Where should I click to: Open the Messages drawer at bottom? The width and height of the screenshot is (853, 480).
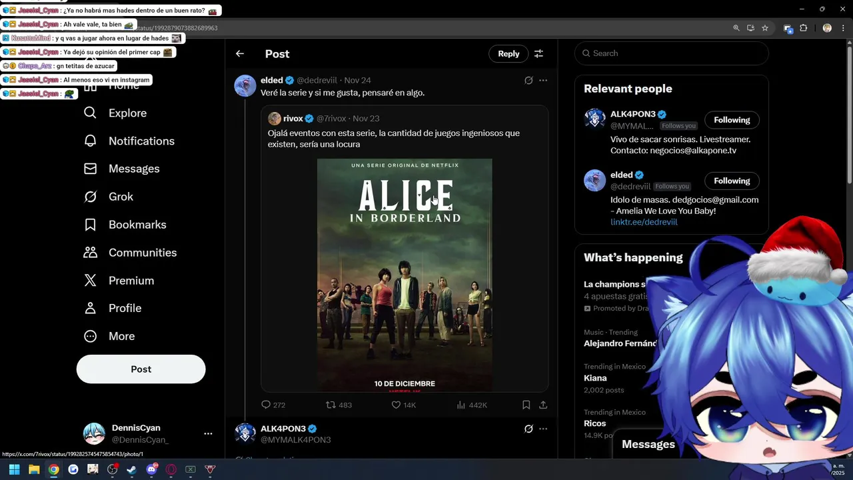648,445
